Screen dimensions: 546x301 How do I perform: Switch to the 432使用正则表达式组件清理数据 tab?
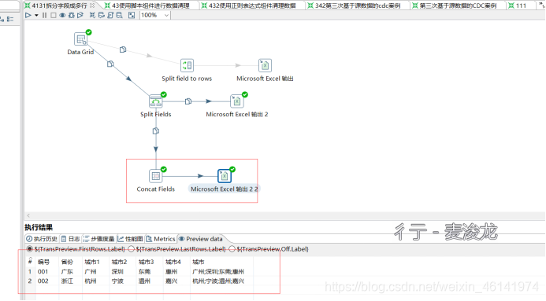point(252,6)
